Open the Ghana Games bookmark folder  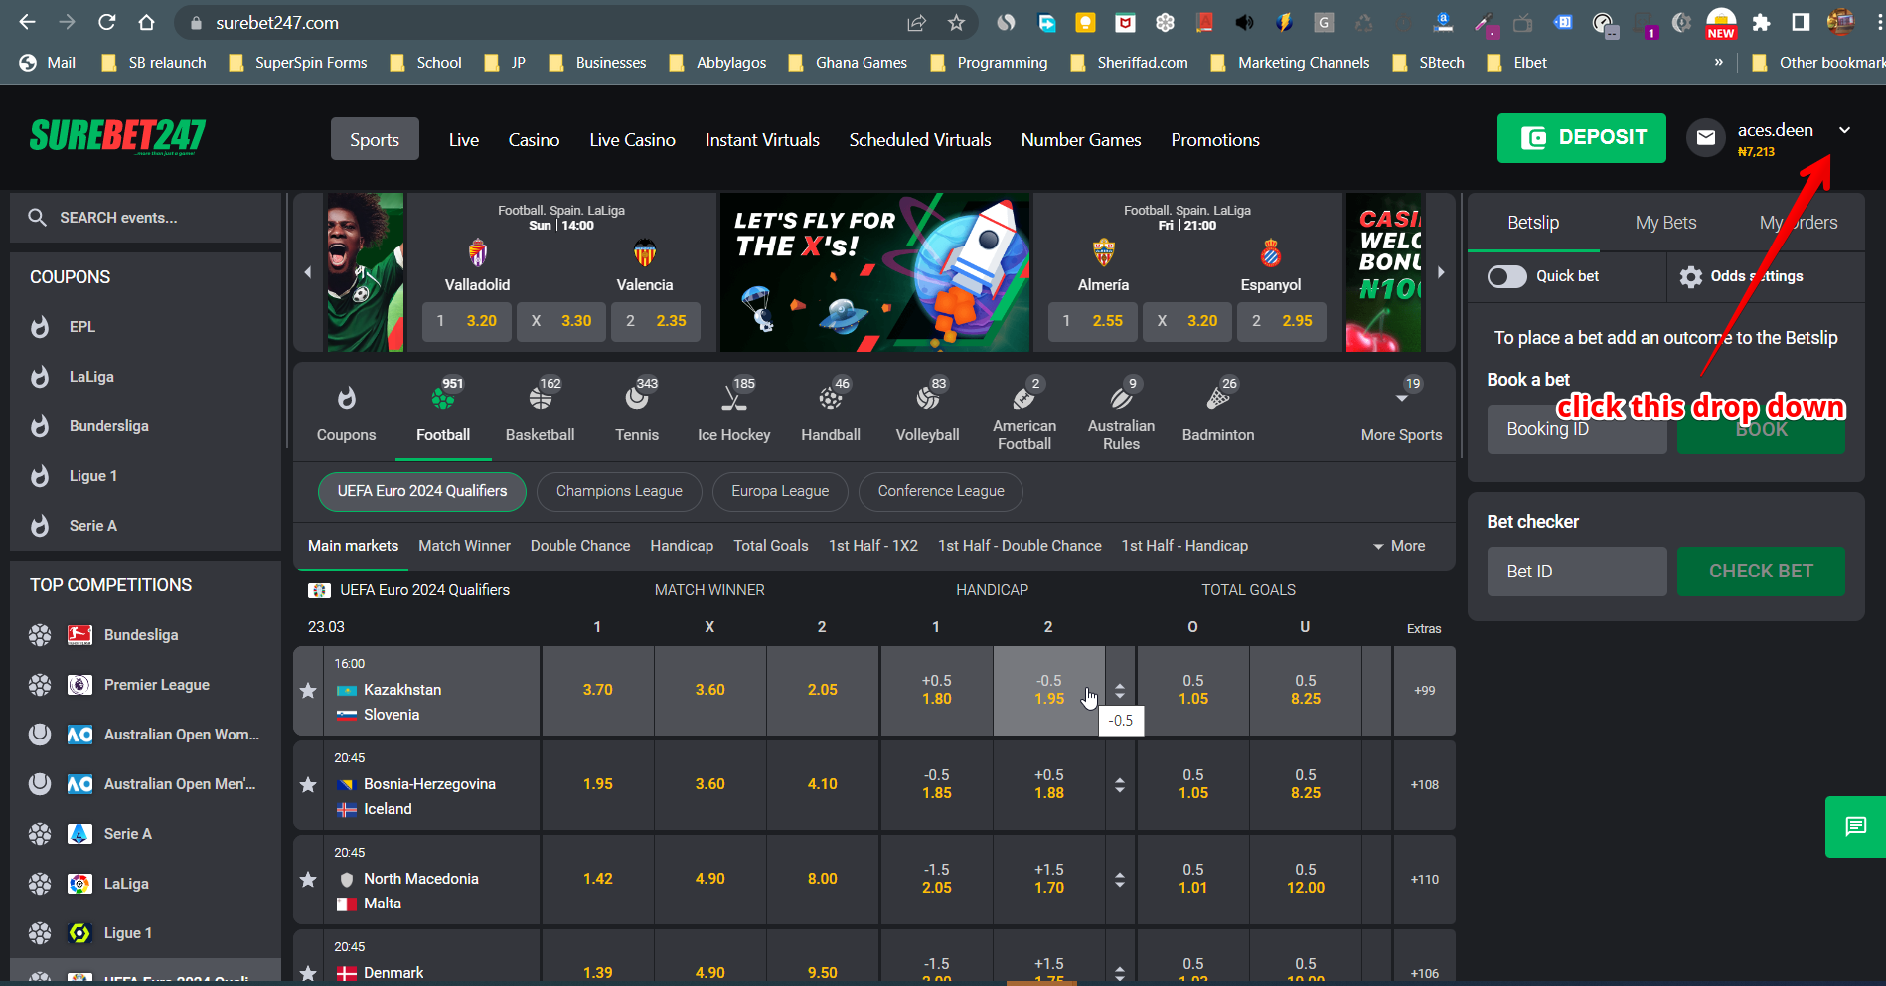click(x=848, y=63)
